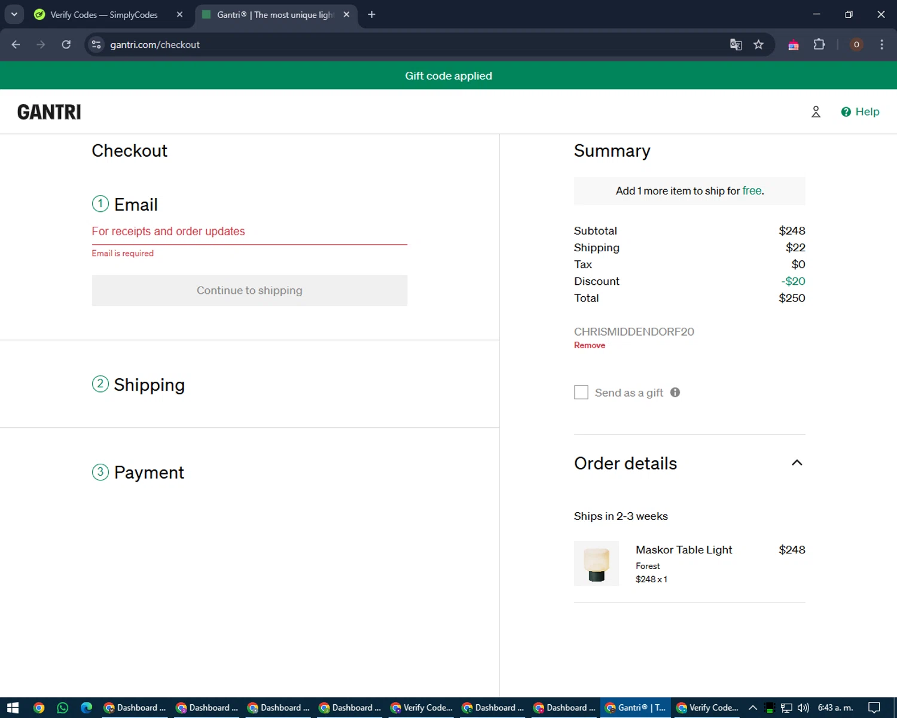Switch to the last Verify Code taskbar window
The width and height of the screenshot is (897, 718).
tap(707, 708)
